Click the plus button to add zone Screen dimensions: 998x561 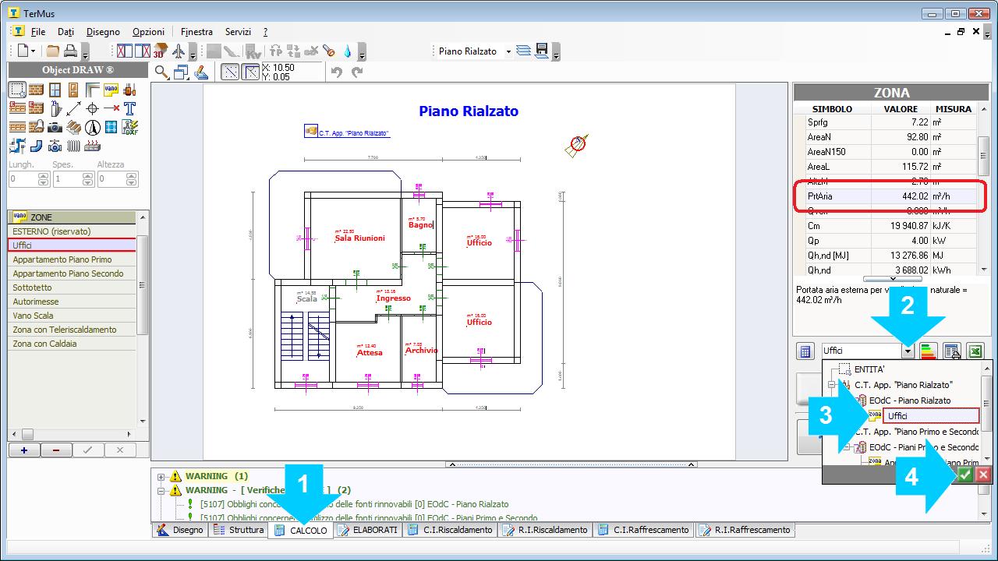tap(24, 450)
